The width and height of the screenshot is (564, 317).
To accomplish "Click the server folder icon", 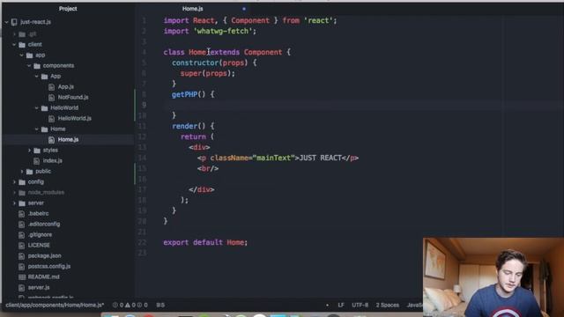I will pyautogui.click(x=22, y=203).
